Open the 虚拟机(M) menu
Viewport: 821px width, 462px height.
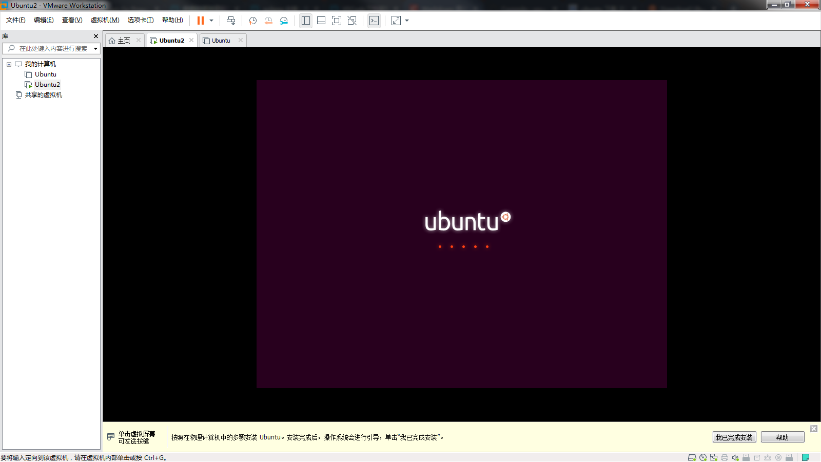pyautogui.click(x=105, y=20)
